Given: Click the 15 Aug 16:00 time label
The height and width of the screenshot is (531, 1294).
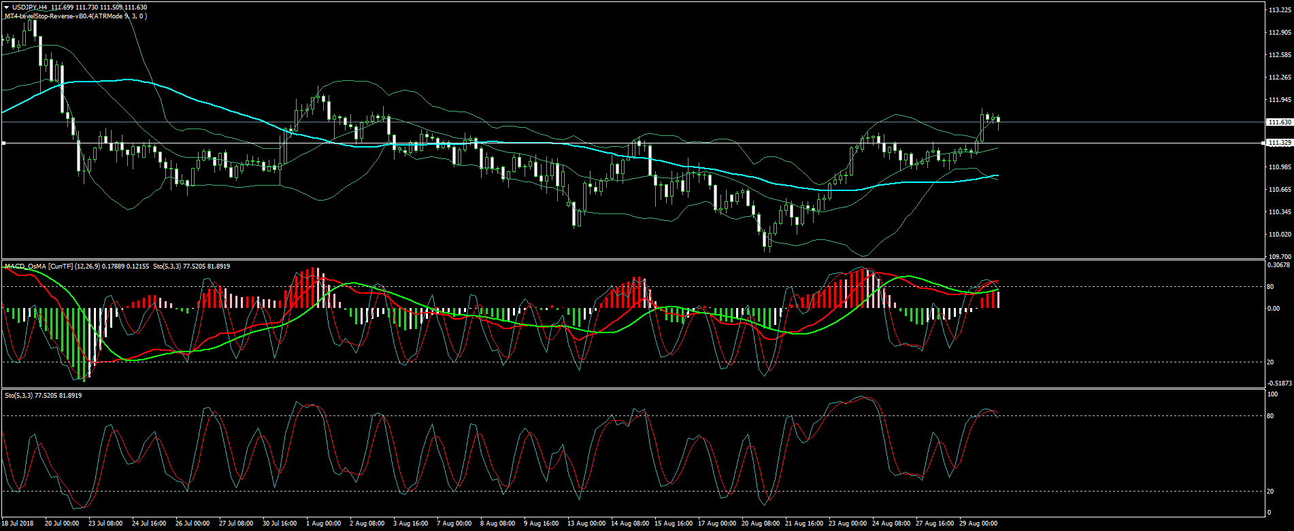Looking at the screenshot, I should [674, 524].
